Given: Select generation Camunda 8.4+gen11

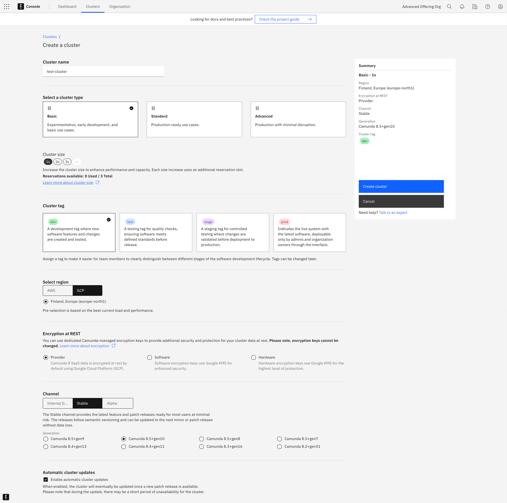Looking at the screenshot, I should pyautogui.click(x=124, y=447).
